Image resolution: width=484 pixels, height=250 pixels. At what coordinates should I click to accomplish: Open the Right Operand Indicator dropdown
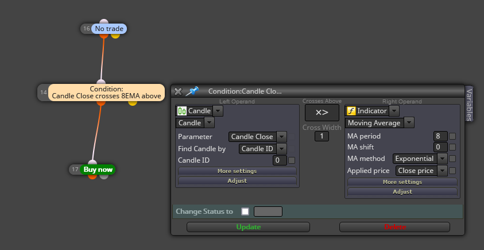coord(394,110)
